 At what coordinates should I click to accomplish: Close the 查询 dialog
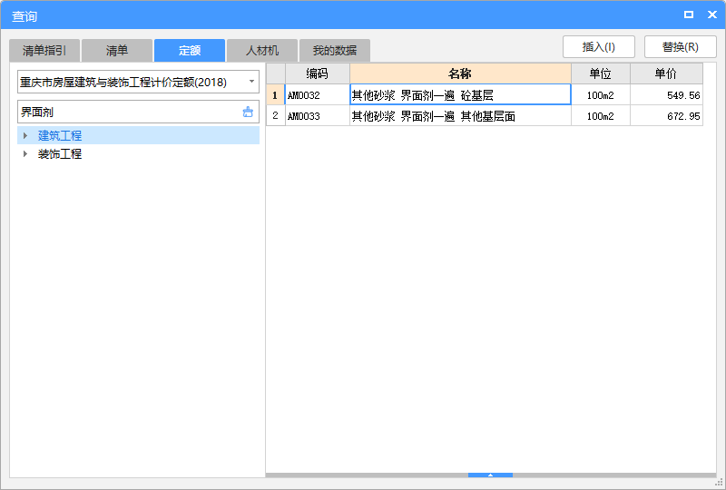tap(712, 15)
